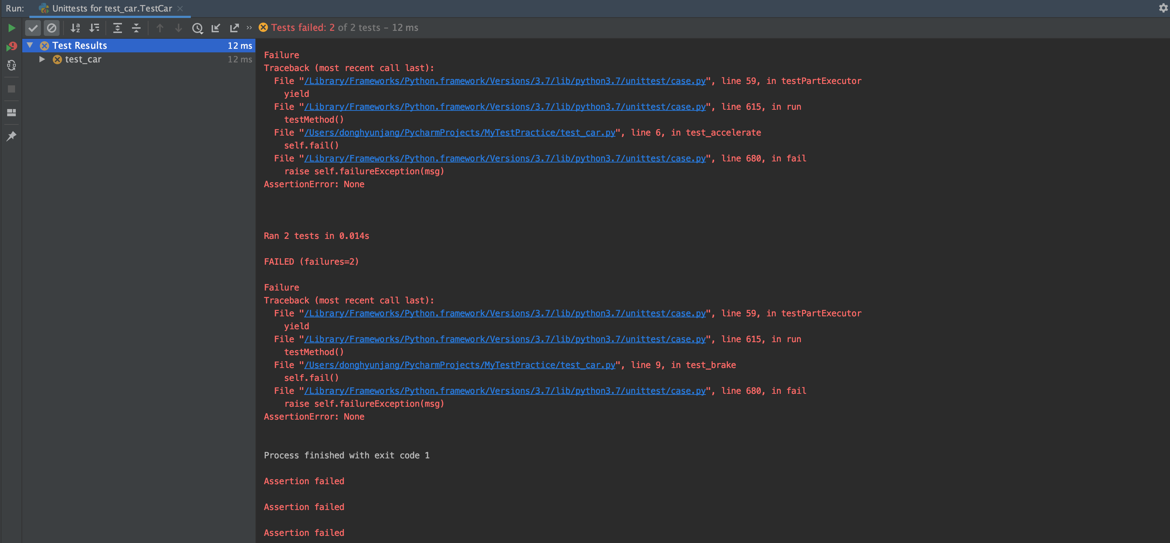Rerun failed tests from left sidebar
Screen dimensions: 1170x543
11,46
